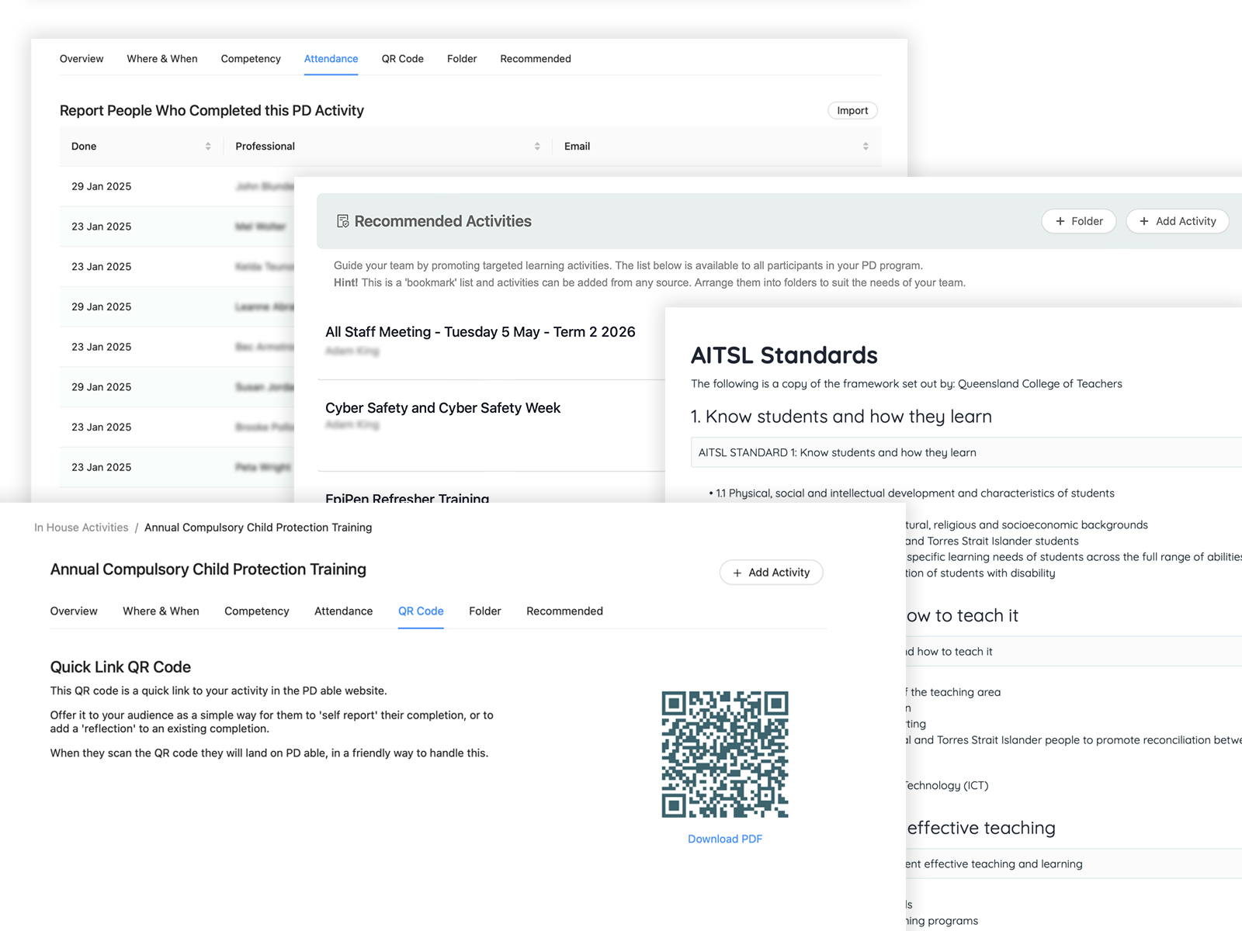Screen dimensions: 1242x931
Task: Open Attendance tab in Child Protection panel
Action: tap(343, 611)
